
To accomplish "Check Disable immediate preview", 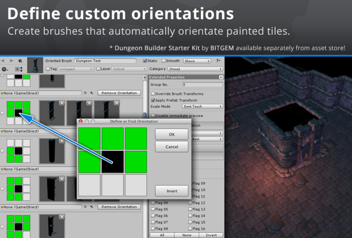I will [153, 116].
